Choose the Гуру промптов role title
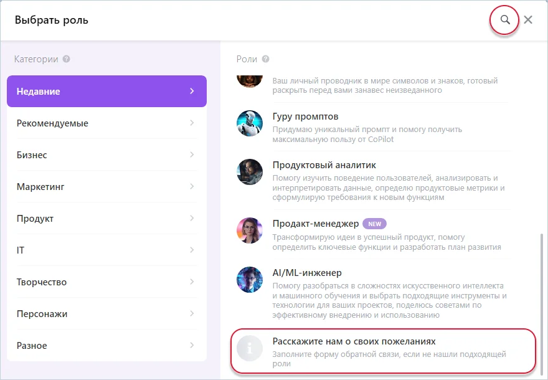This screenshot has width=548, height=380. (x=305, y=116)
